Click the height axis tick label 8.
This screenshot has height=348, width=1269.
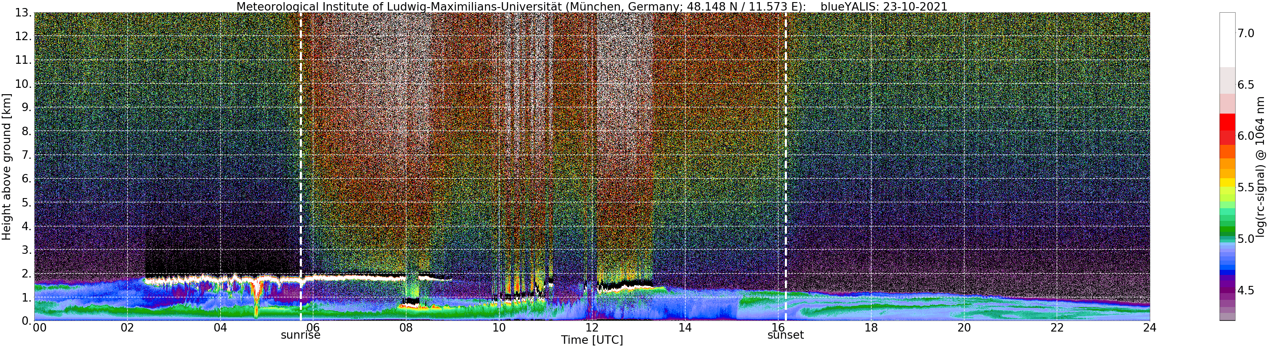click(27, 131)
